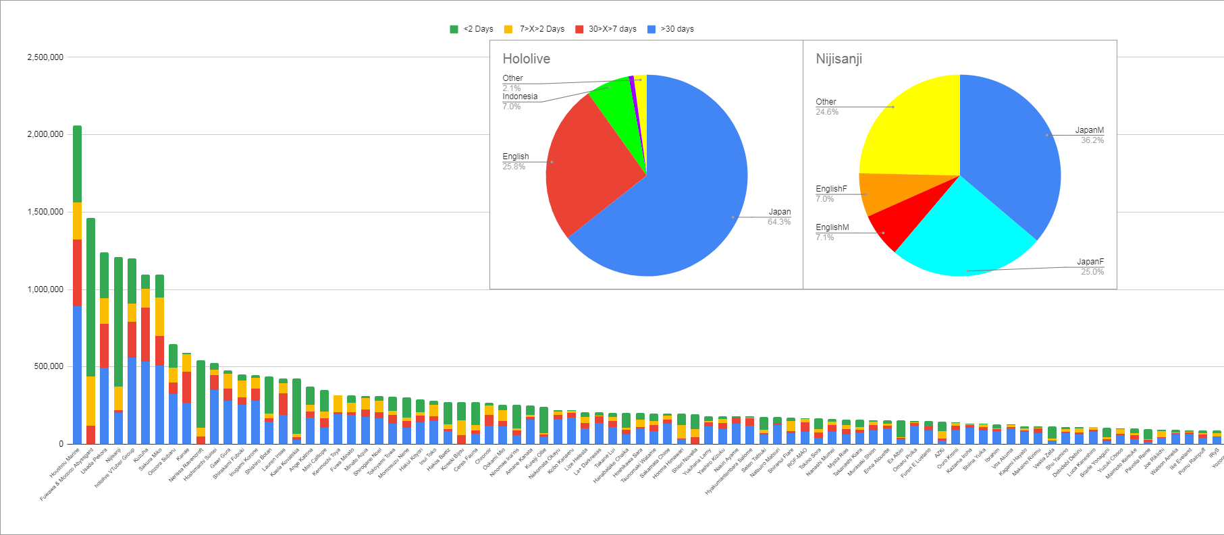Click the red segment of the Kanae bar
Image resolution: width=1224 pixels, height=535 pixels.
(187, 387)
